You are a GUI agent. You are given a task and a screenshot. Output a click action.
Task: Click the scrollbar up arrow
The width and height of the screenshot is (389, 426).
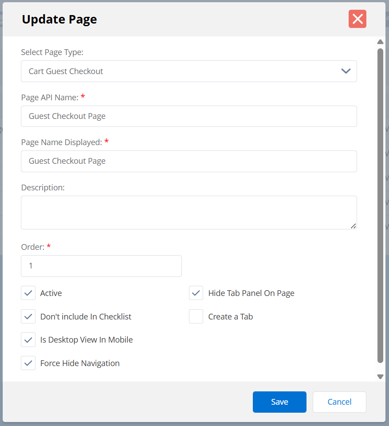(x=380, y=42)
